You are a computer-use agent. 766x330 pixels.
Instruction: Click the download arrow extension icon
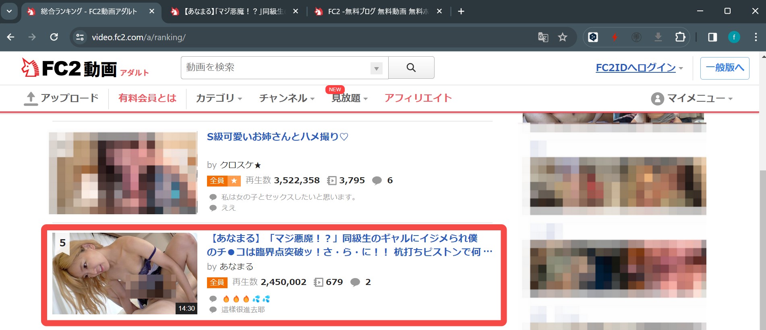click(x=658, y=37)
